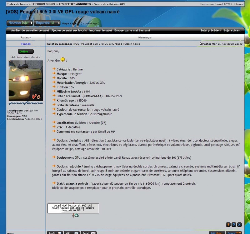Reply using the Repondre Ici button
Screen dimensions: 250x234
47,23
